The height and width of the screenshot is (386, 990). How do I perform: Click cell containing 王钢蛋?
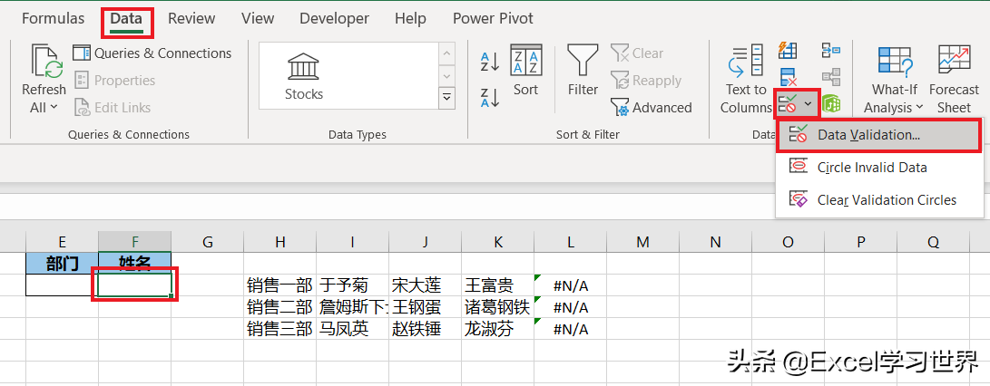point(425,307)
